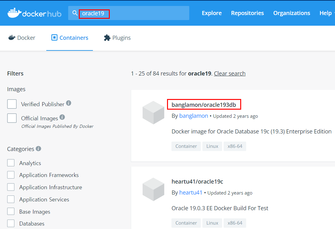Screen dimensions: 335x229
Task: Click the search magnifier icon
Action: click(75, 13)
